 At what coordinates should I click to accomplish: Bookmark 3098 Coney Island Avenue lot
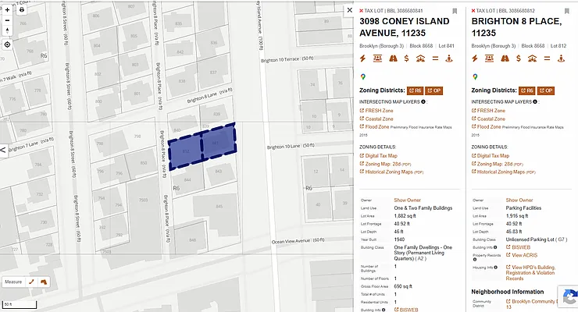[455, 11]
